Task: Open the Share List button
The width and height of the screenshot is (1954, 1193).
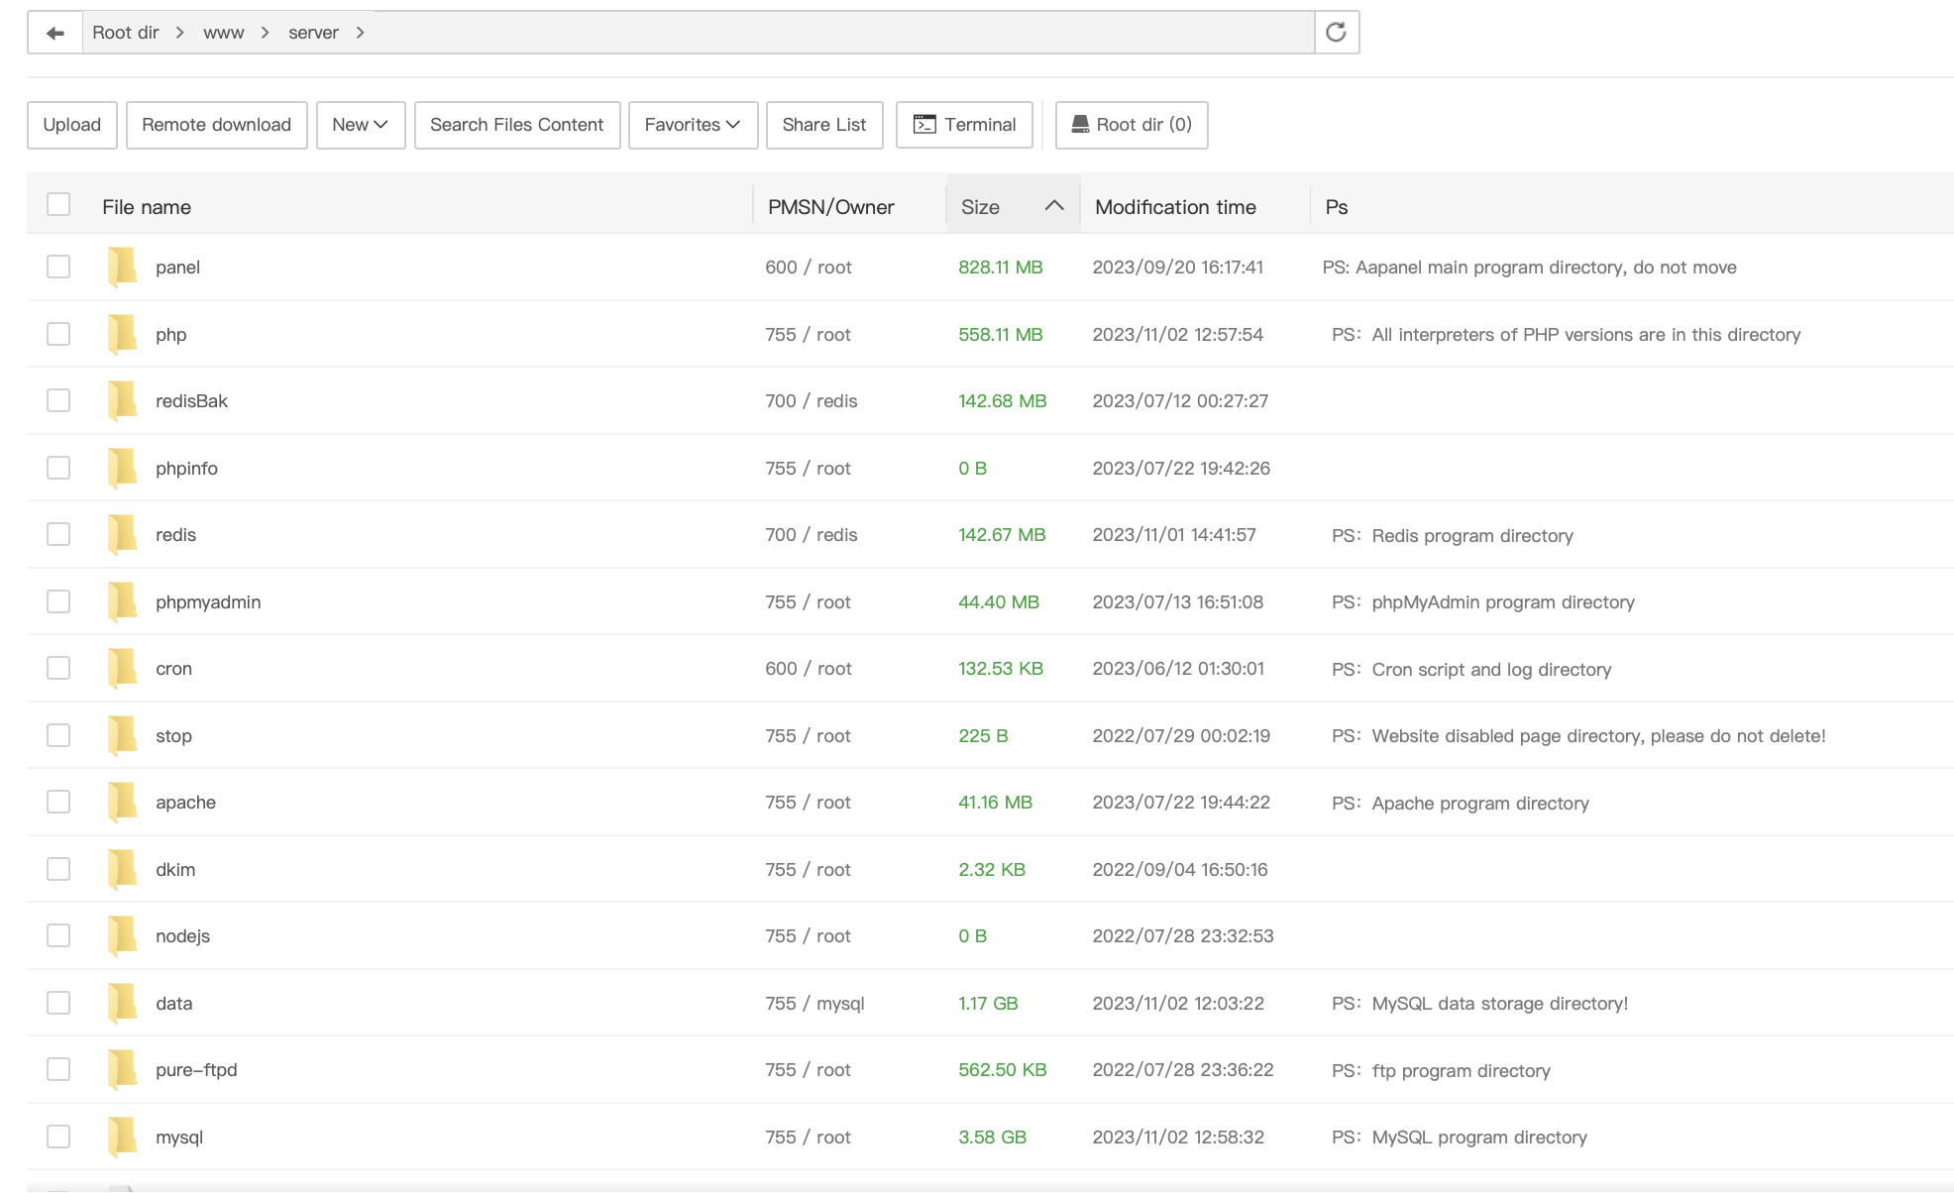Action: (x=823, y=125)
